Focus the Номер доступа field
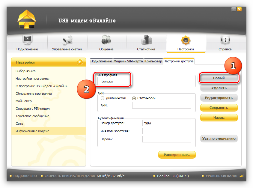253x188 pixels. [x=167, y=123]
